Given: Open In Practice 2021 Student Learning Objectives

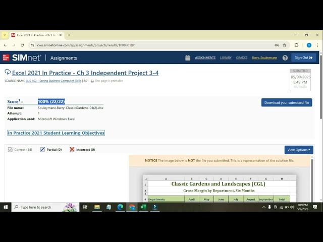Looking at the screenshot, I should tap(56, 133).
